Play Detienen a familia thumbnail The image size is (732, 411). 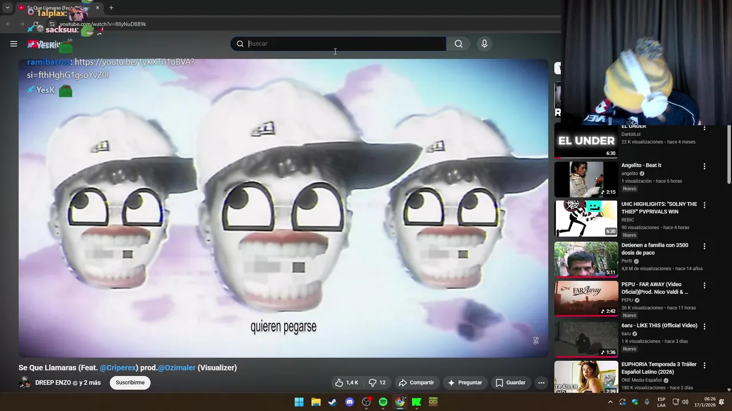(x=586, y=259)
